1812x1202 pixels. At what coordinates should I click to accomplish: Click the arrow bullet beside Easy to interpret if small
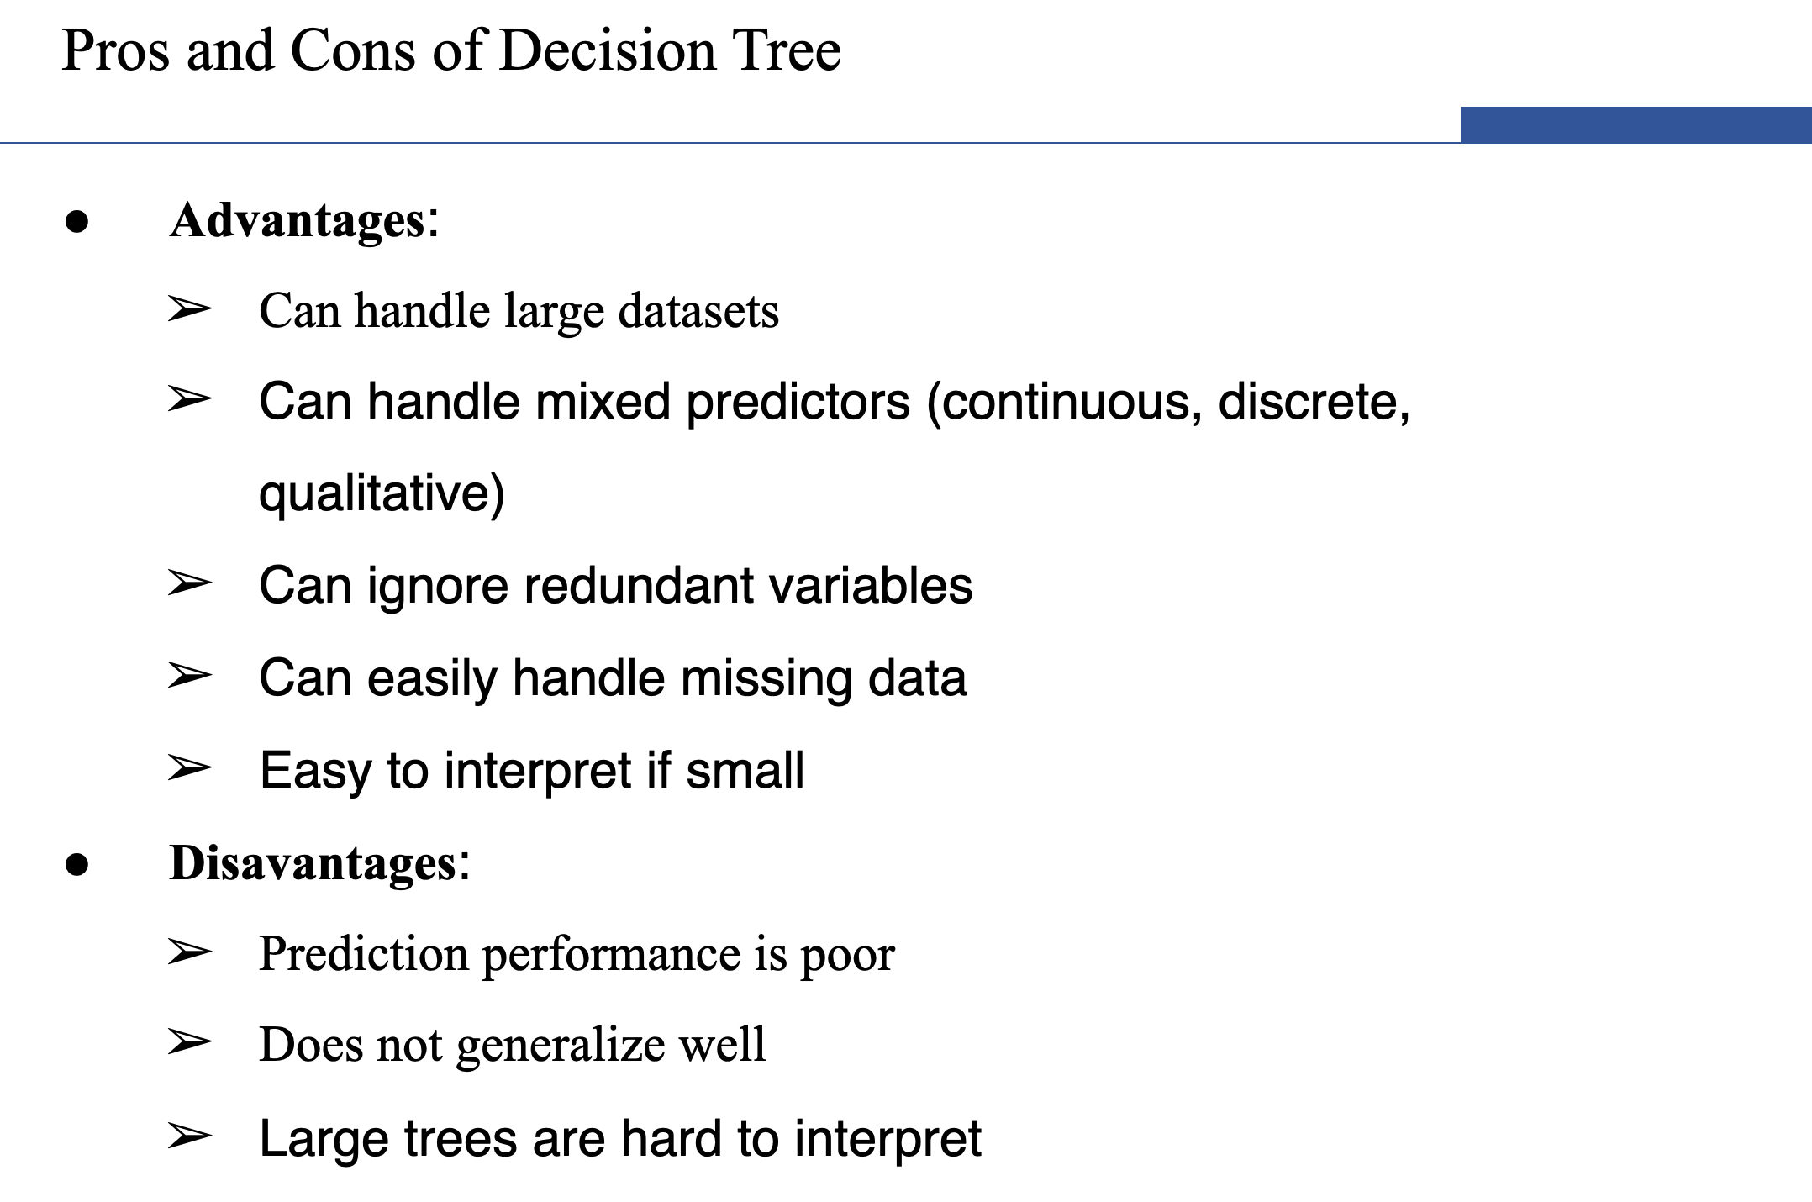(189, 767)
